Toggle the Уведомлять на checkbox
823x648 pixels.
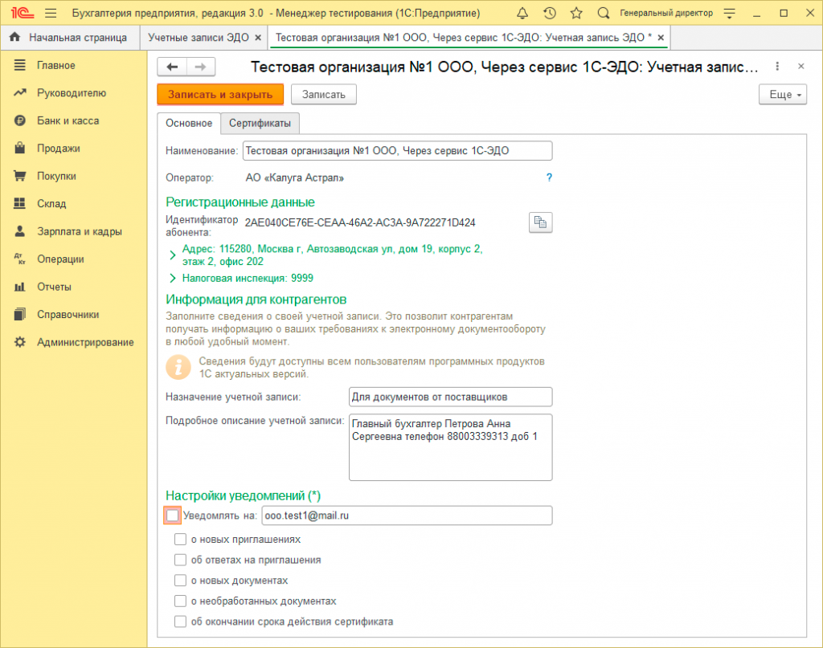point(172,516)
